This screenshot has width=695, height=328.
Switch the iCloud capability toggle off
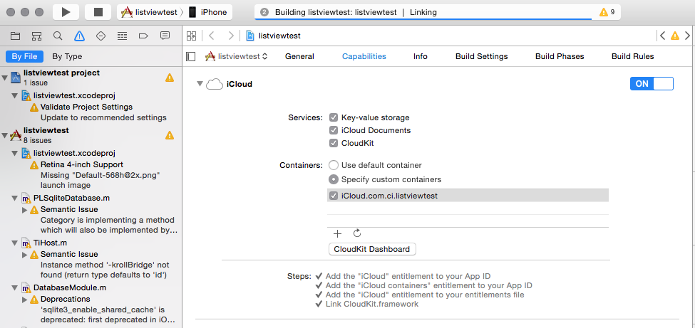click(652, 83)
